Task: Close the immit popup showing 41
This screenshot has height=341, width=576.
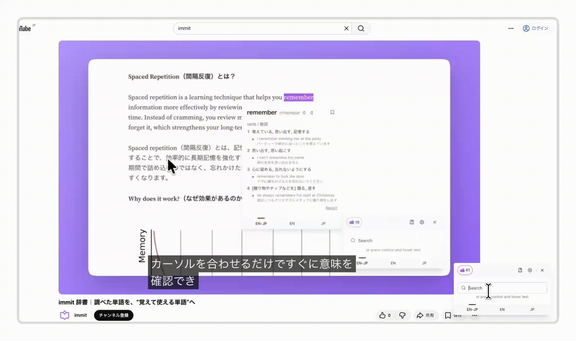Action: coord(542,270)
